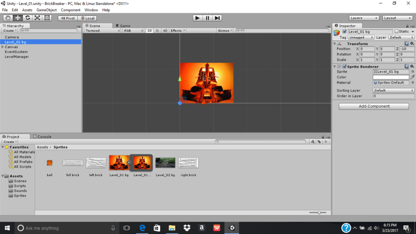Open the Sprite Renderer gear menu
This screenshot has width=416, height=234.
point(412,67)
